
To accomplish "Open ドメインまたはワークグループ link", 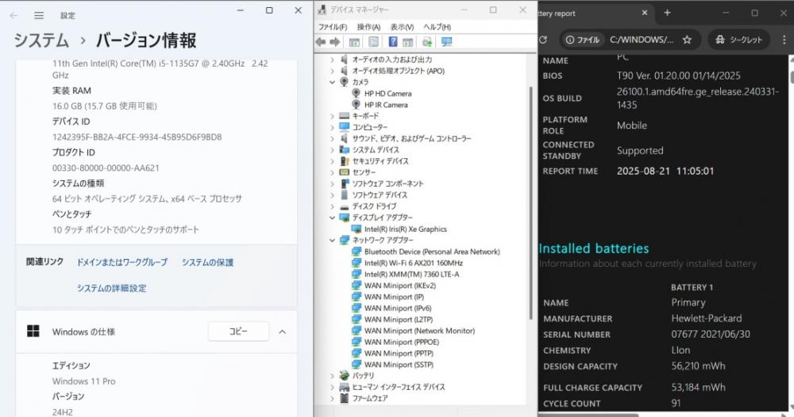I will [x=121, y=262].
